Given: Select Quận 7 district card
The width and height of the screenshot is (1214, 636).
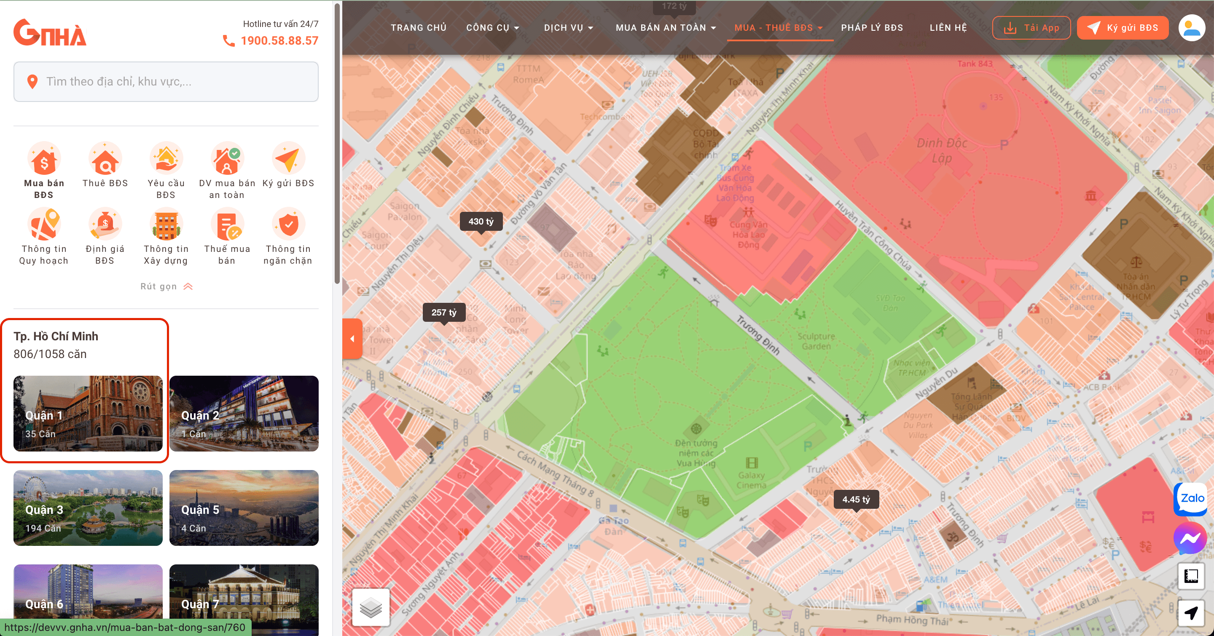Looking at the screenshot, I should (244, 600).
